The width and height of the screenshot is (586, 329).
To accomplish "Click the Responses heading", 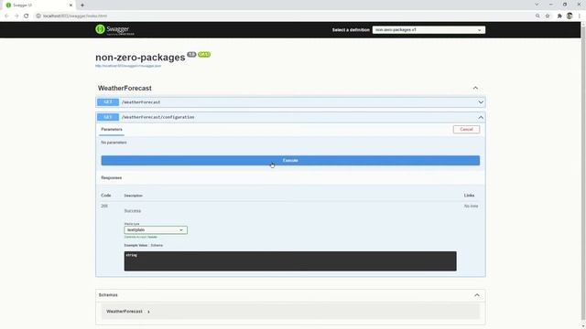I will click(x=112, y=178).
